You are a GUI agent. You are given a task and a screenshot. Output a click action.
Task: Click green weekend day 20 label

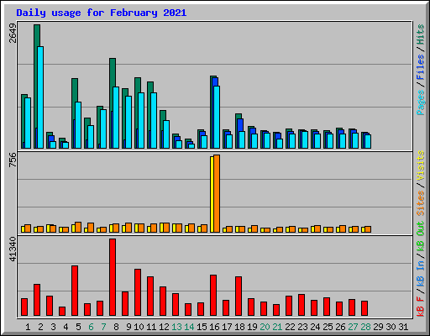click(265, 327)
